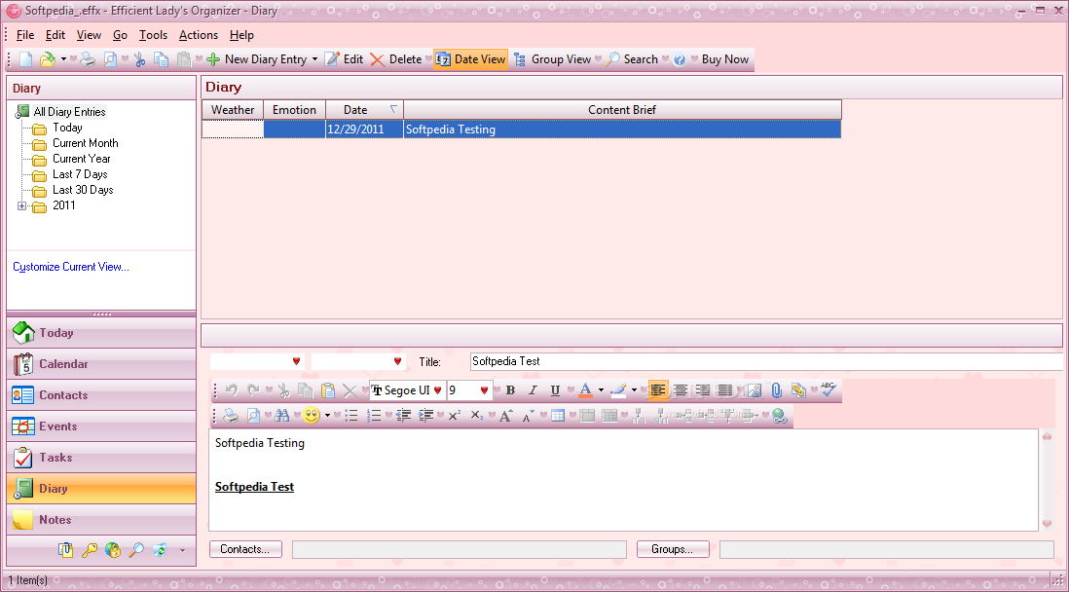Open the password key icon in sidebar

click(90, 550)
